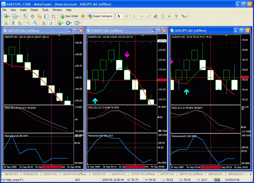
Task: Select the text label T tool
Action: click(176, 16)
